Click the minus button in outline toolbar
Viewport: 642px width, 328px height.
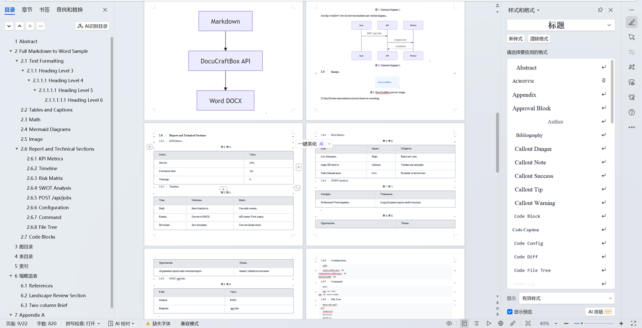coord(41,26)
